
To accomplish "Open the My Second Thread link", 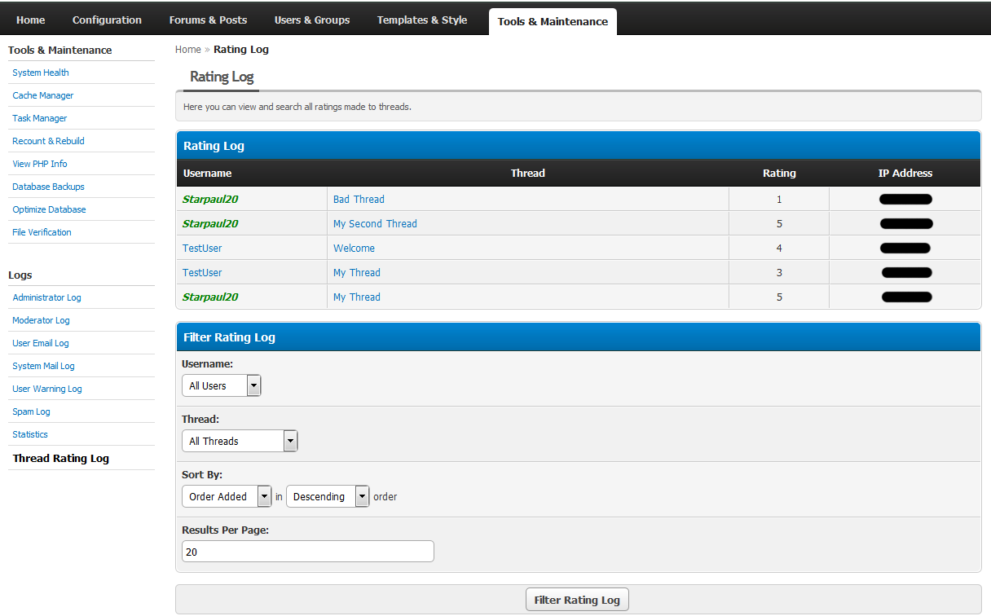I will [x=375, y=223].
